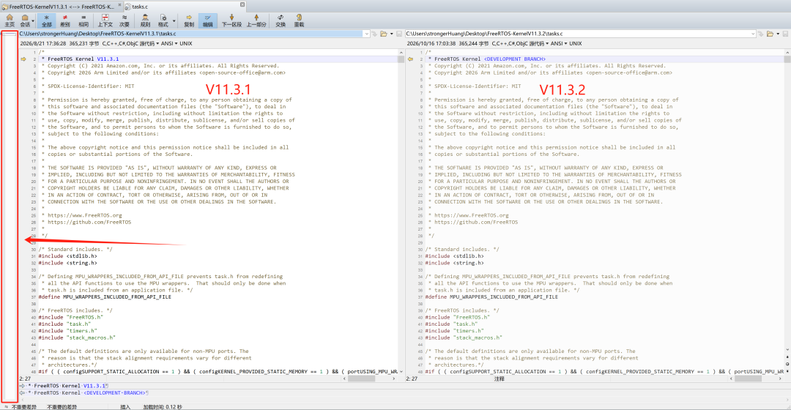Click right pane save icon at far right
This screenshot has width=791, height=410.
pyautogui.click(x=785, y=34)
